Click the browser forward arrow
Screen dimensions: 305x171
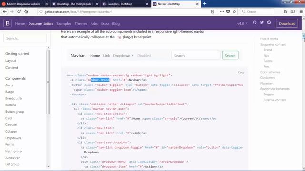tap(12, 11)
